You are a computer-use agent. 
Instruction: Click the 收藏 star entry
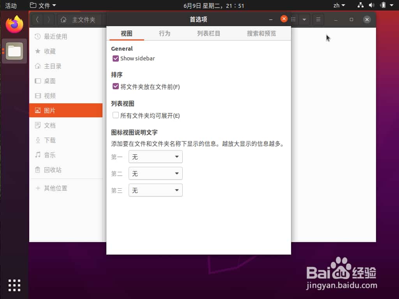tap(50, 51)
